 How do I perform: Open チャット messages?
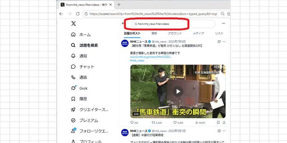click(x=83, y=67)
